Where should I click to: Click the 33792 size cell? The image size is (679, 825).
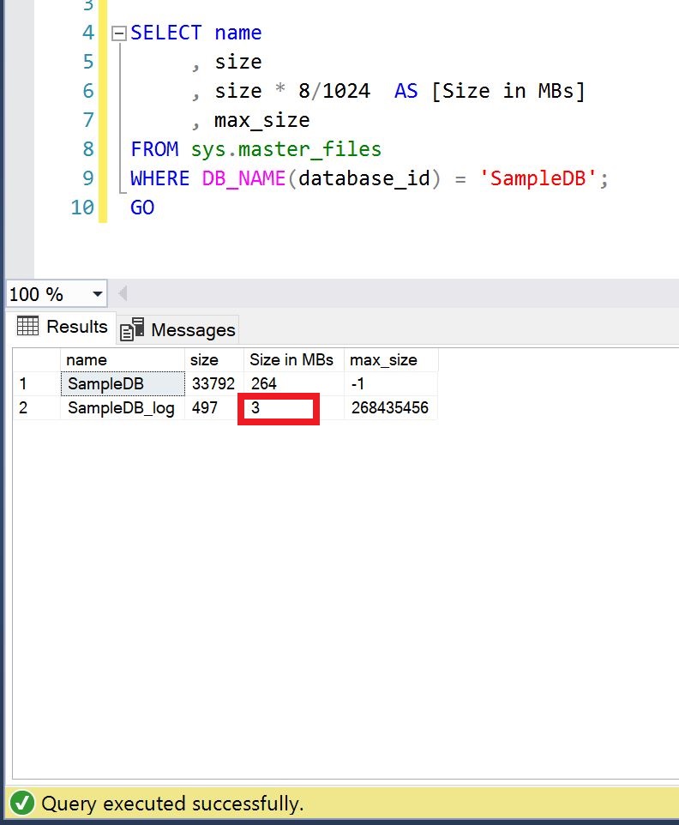tap(212, 383)
